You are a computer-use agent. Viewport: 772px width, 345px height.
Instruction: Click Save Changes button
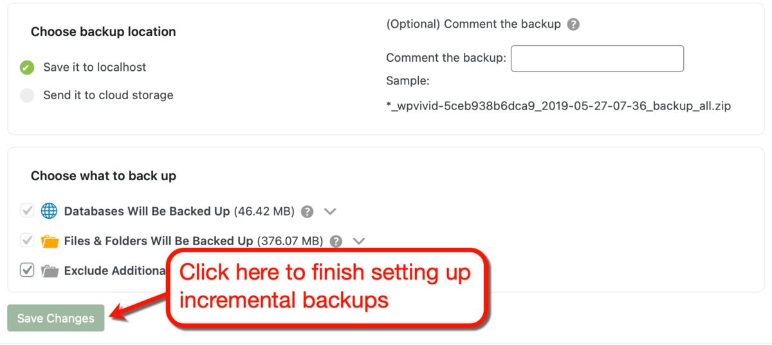[56, 318]
